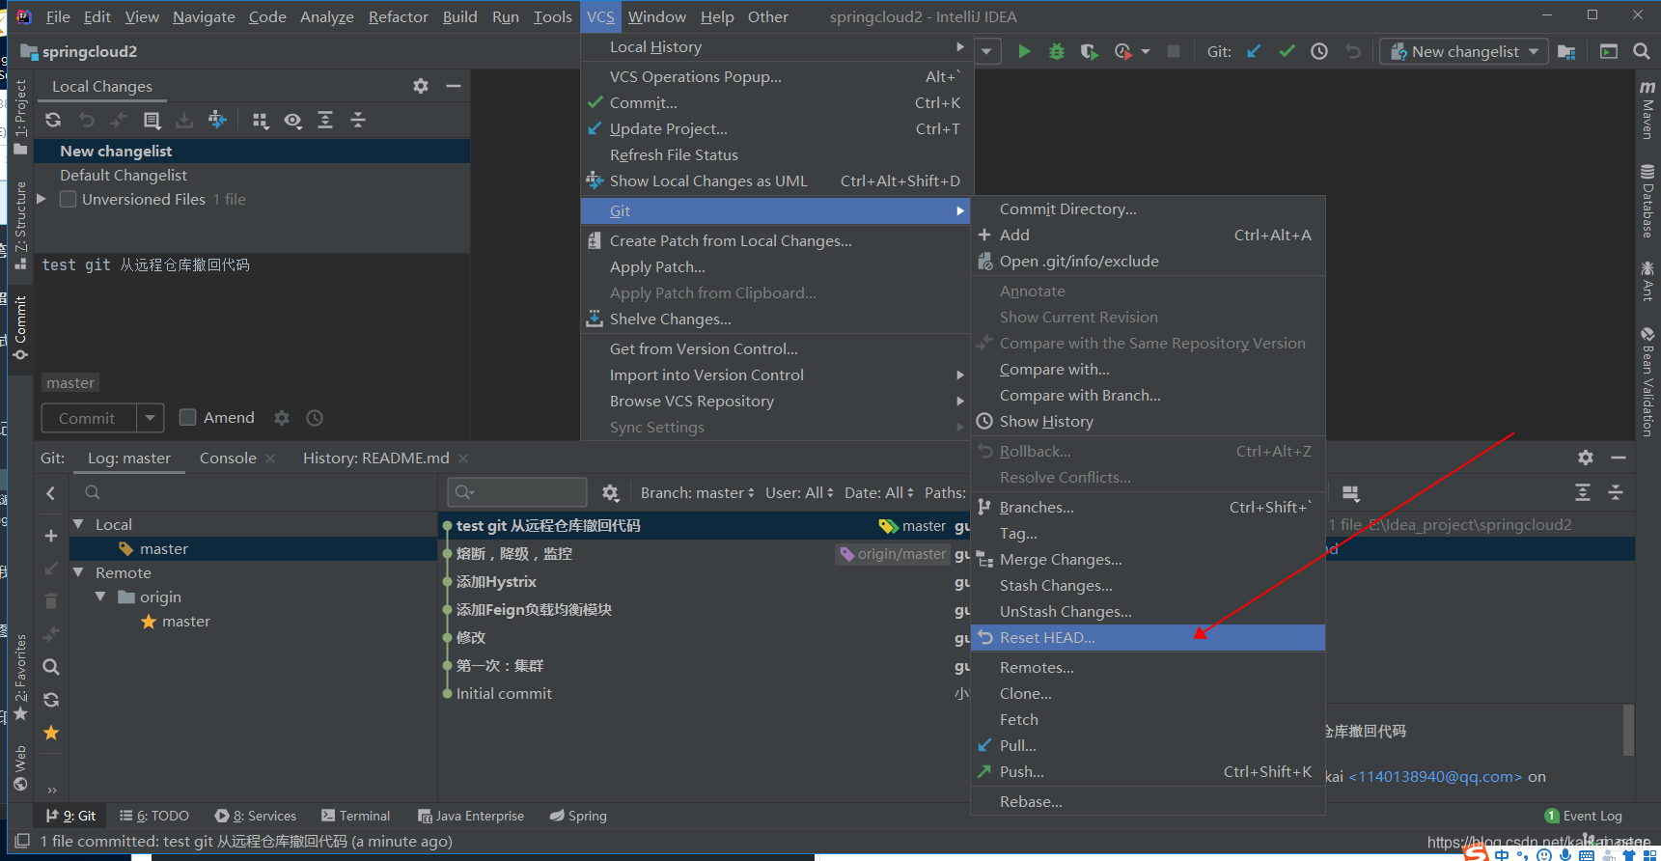Screen dimensions: 1661x861
Task: Switch to History: README.md tab
Action: (375, 458)
